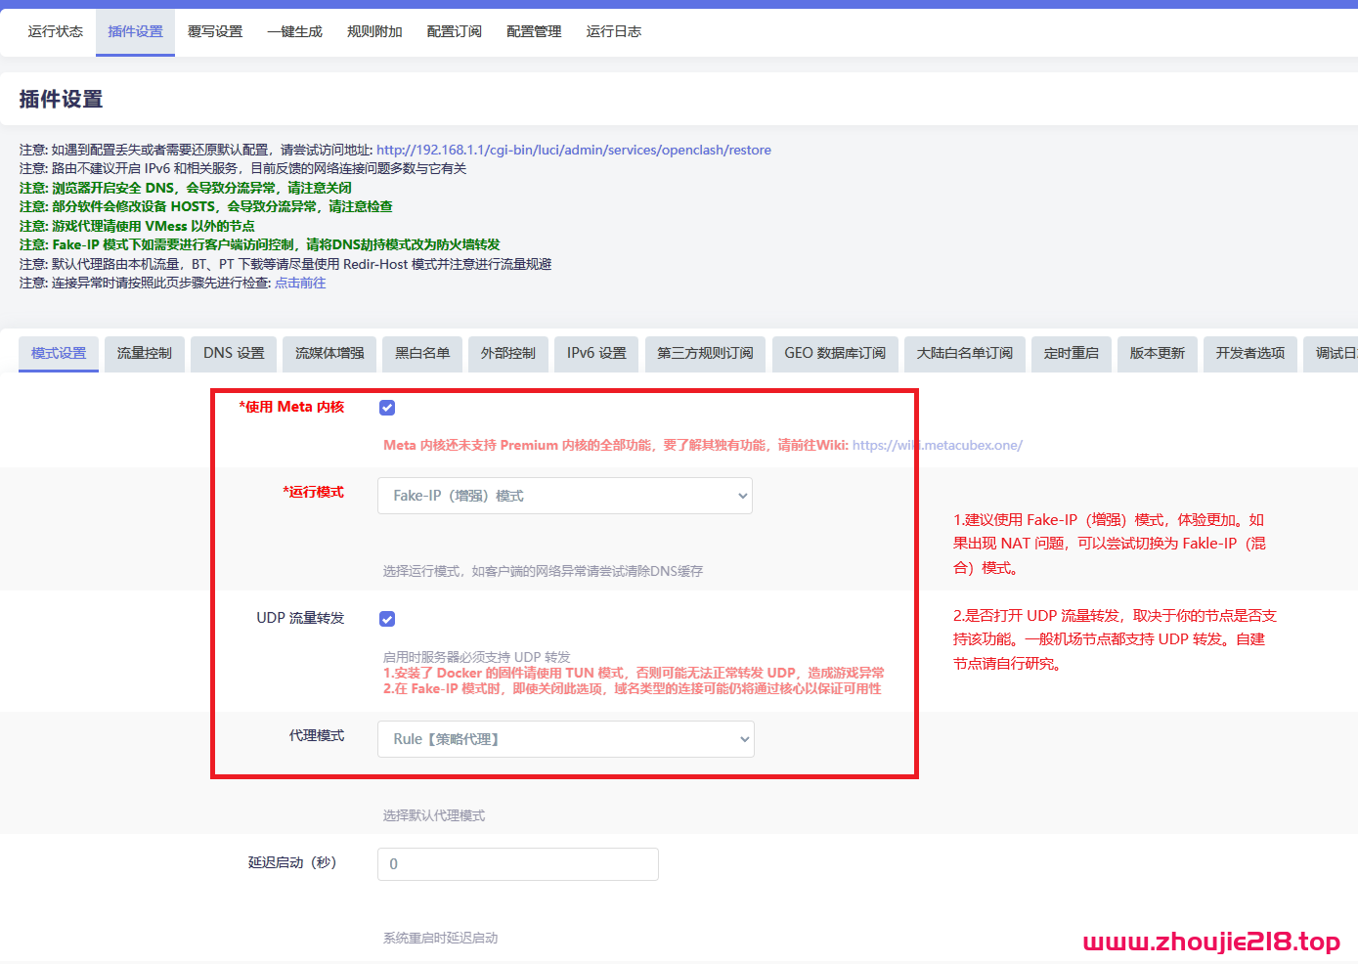Image resolution: width=1358 pixels, height=964 pixels.
Task: Open the 覆写设置 tab
Action: [215, 30]
